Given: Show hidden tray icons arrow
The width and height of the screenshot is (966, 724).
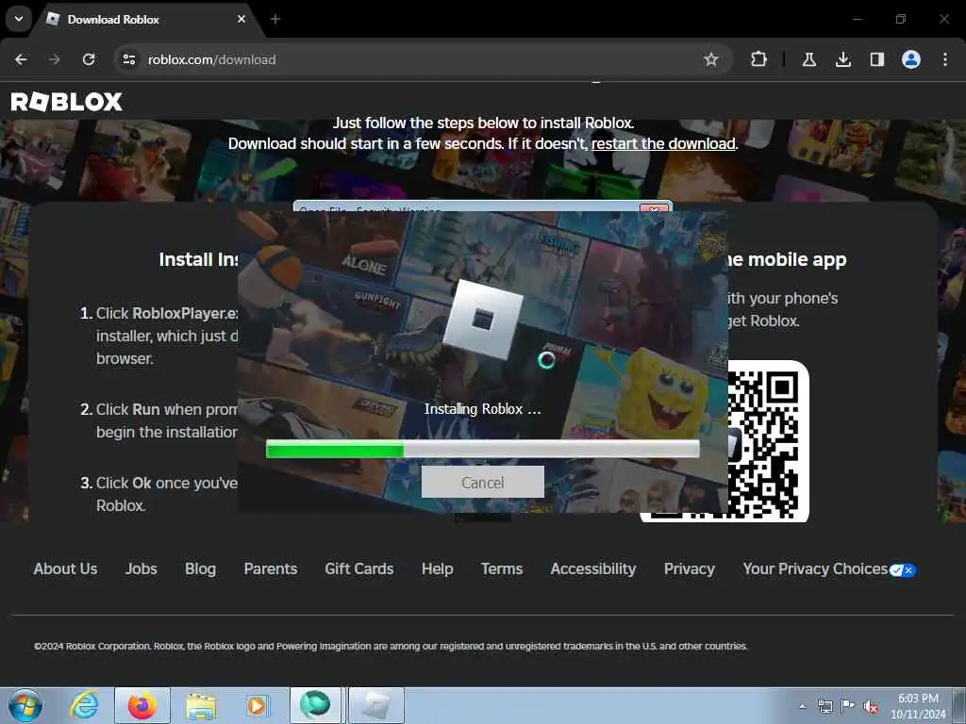Looking at the screenshot, I should pos(802,707).
